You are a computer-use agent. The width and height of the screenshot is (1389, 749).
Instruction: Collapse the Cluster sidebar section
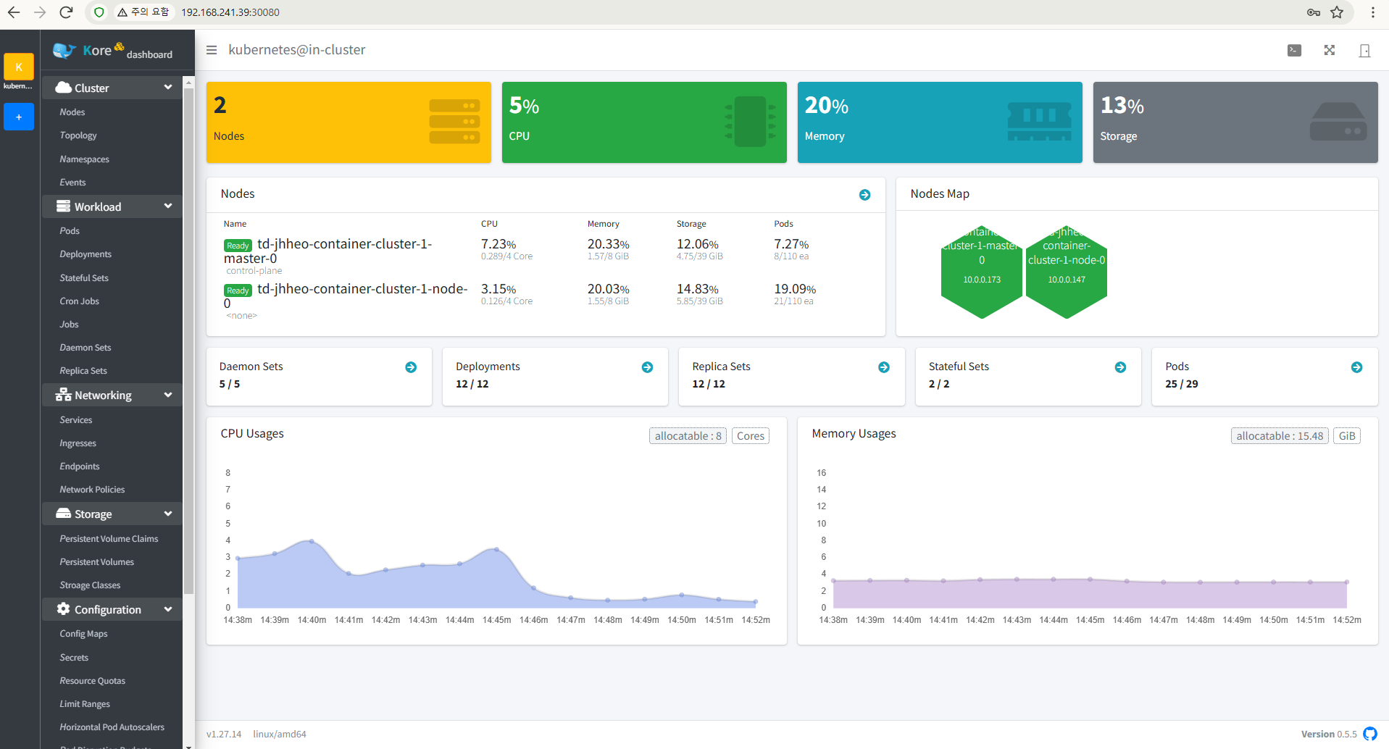click(168, 88)
